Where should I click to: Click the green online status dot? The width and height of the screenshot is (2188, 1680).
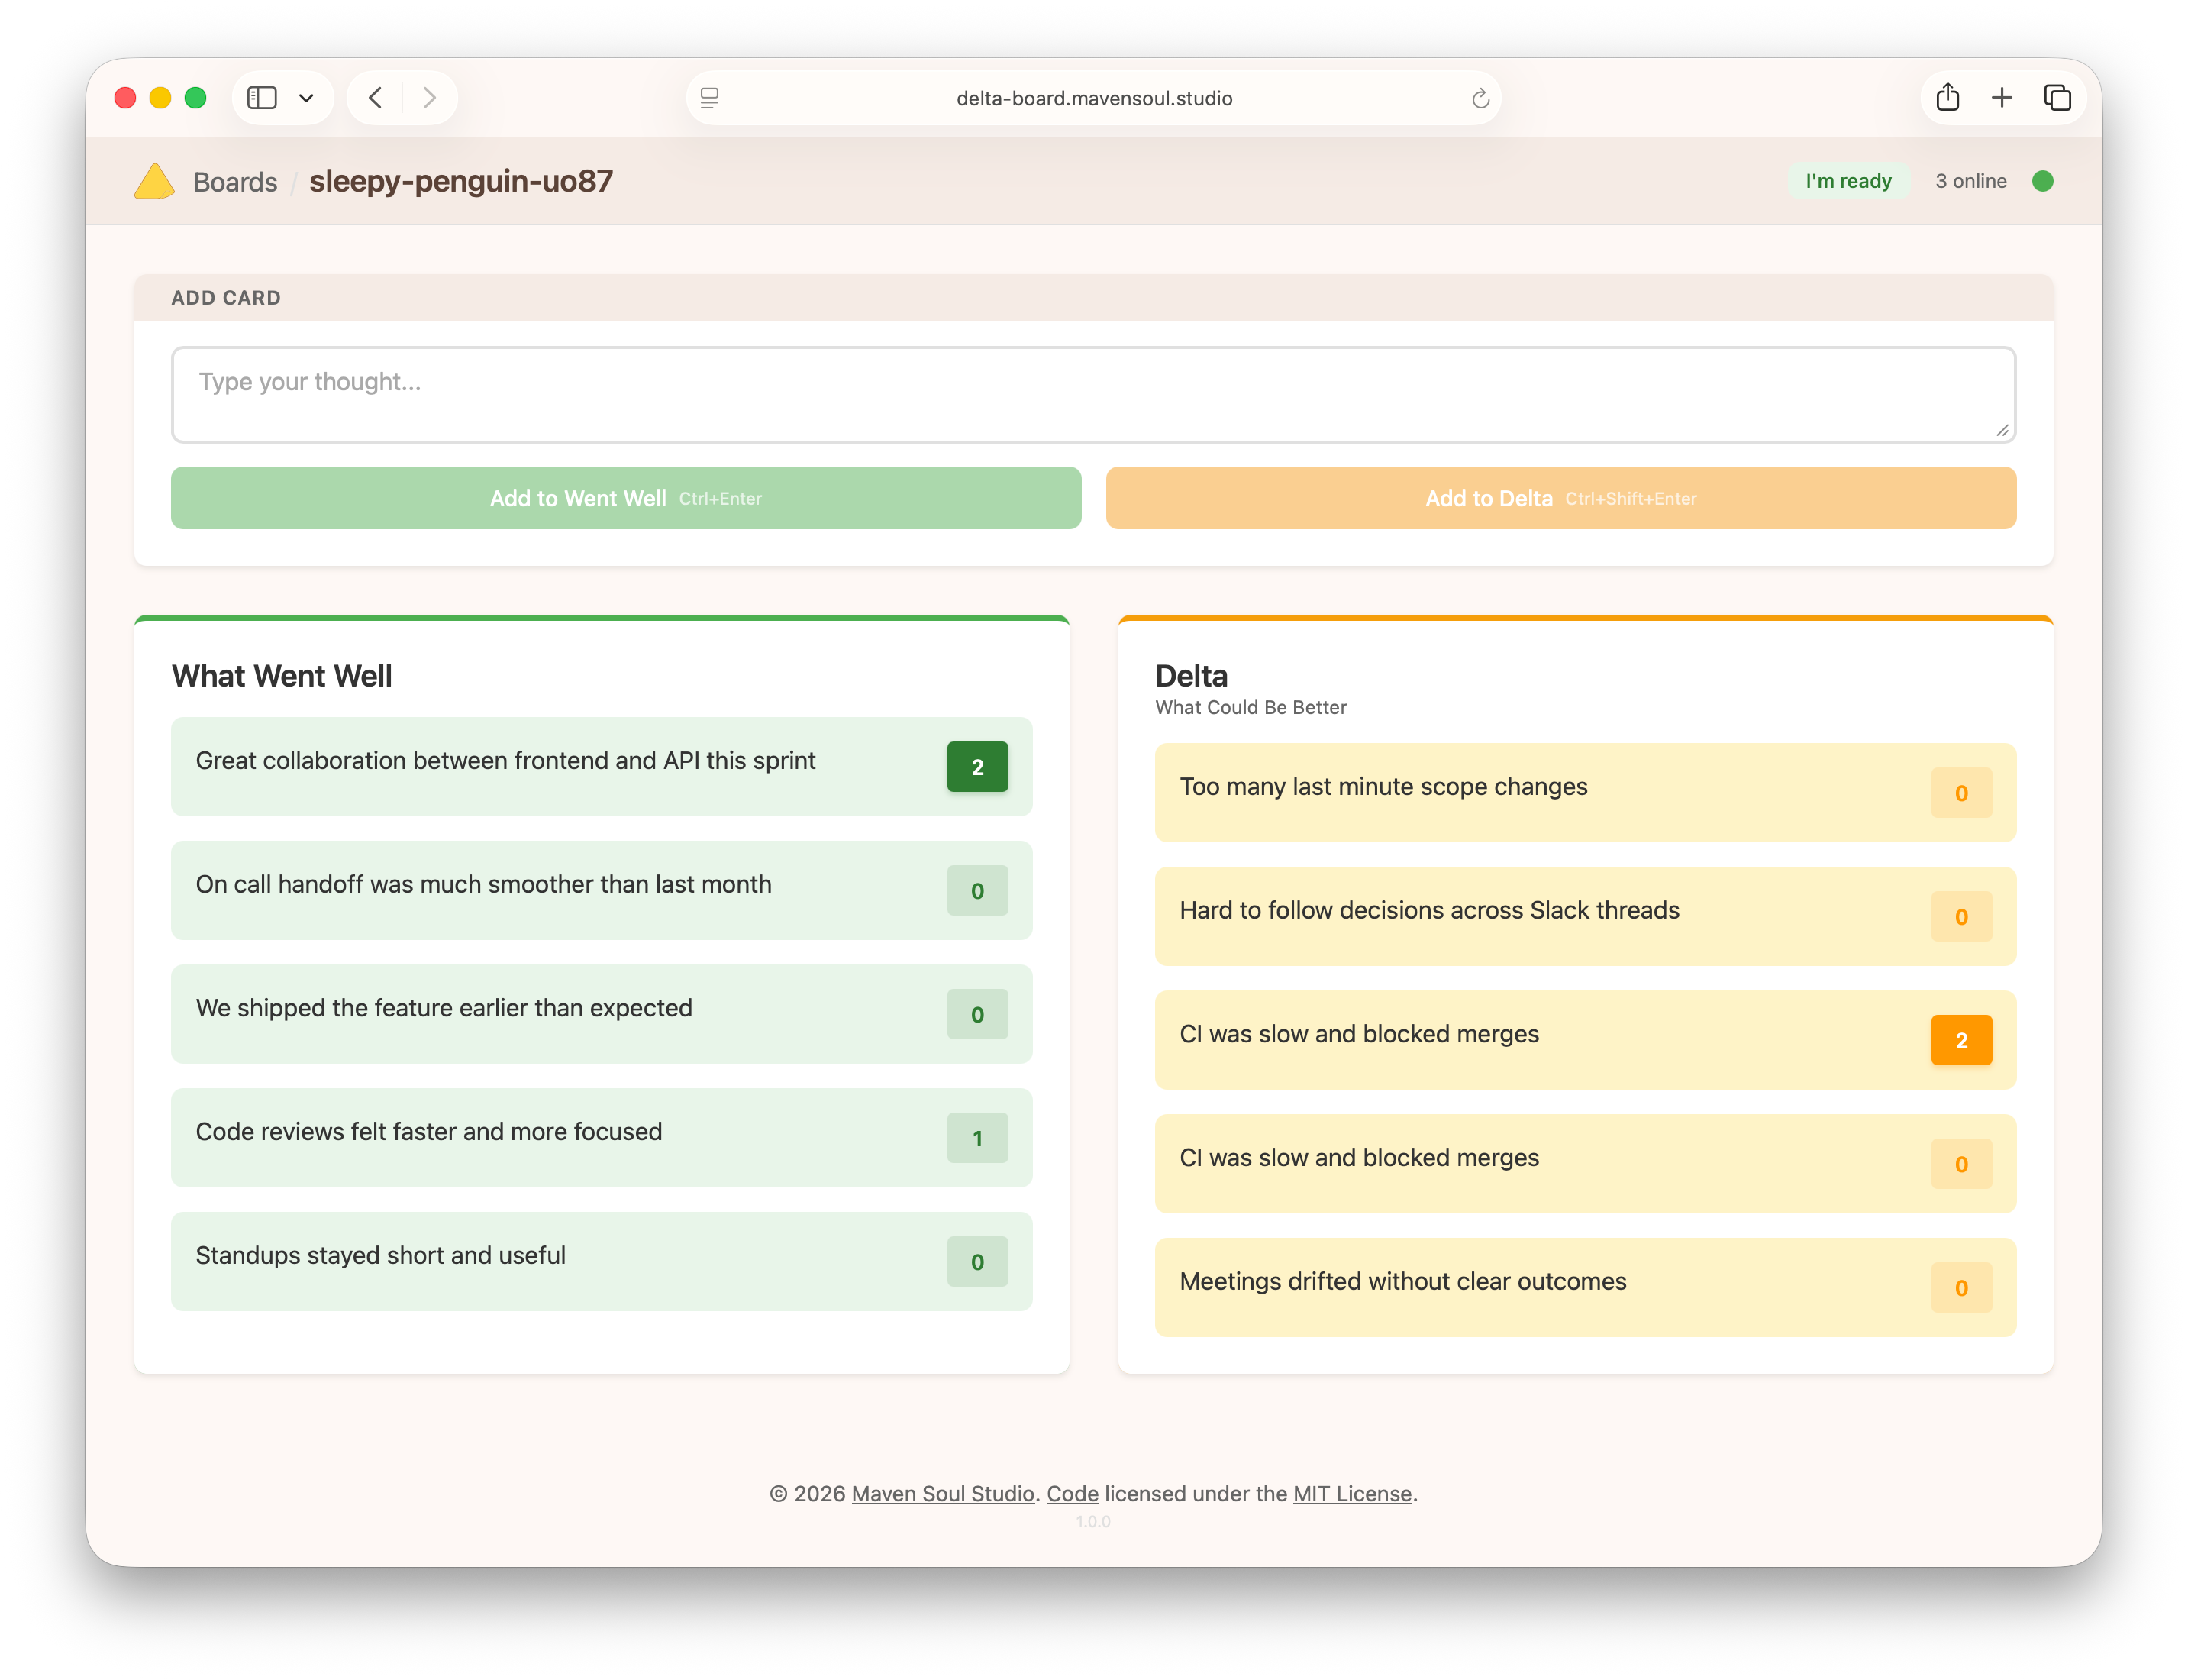[x=2043, y=181]
